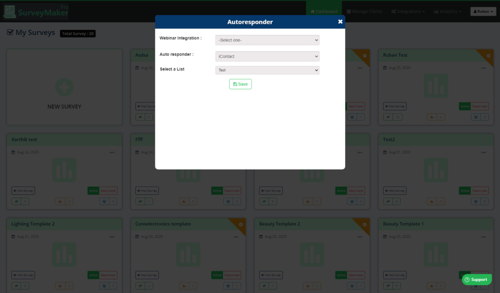Click the Karthik test card title
Image resolution: width=500 pixels, height=293 pixels.
(x=24, y=139)
